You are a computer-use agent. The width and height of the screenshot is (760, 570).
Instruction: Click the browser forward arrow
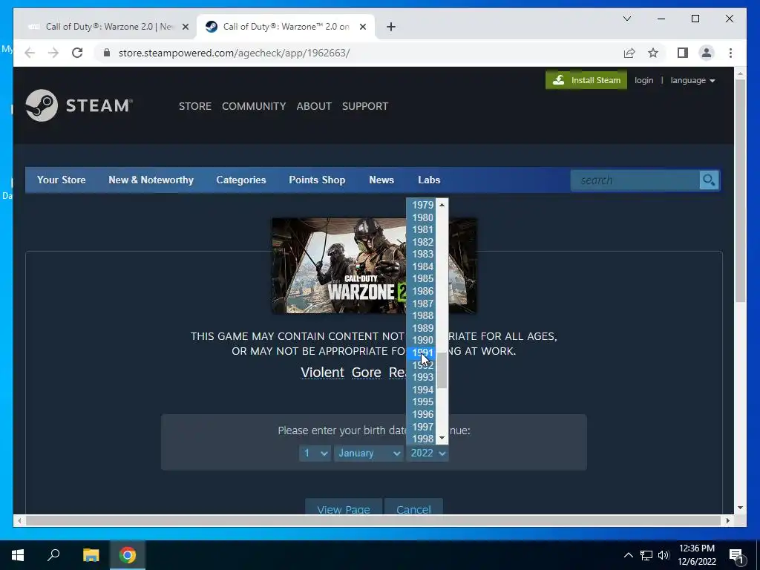(x=53, y=53)
